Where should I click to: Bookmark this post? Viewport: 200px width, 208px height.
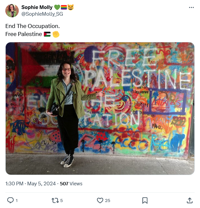[145, 200]
